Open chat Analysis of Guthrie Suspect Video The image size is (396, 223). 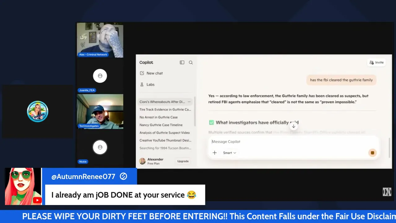coord(165,133)
